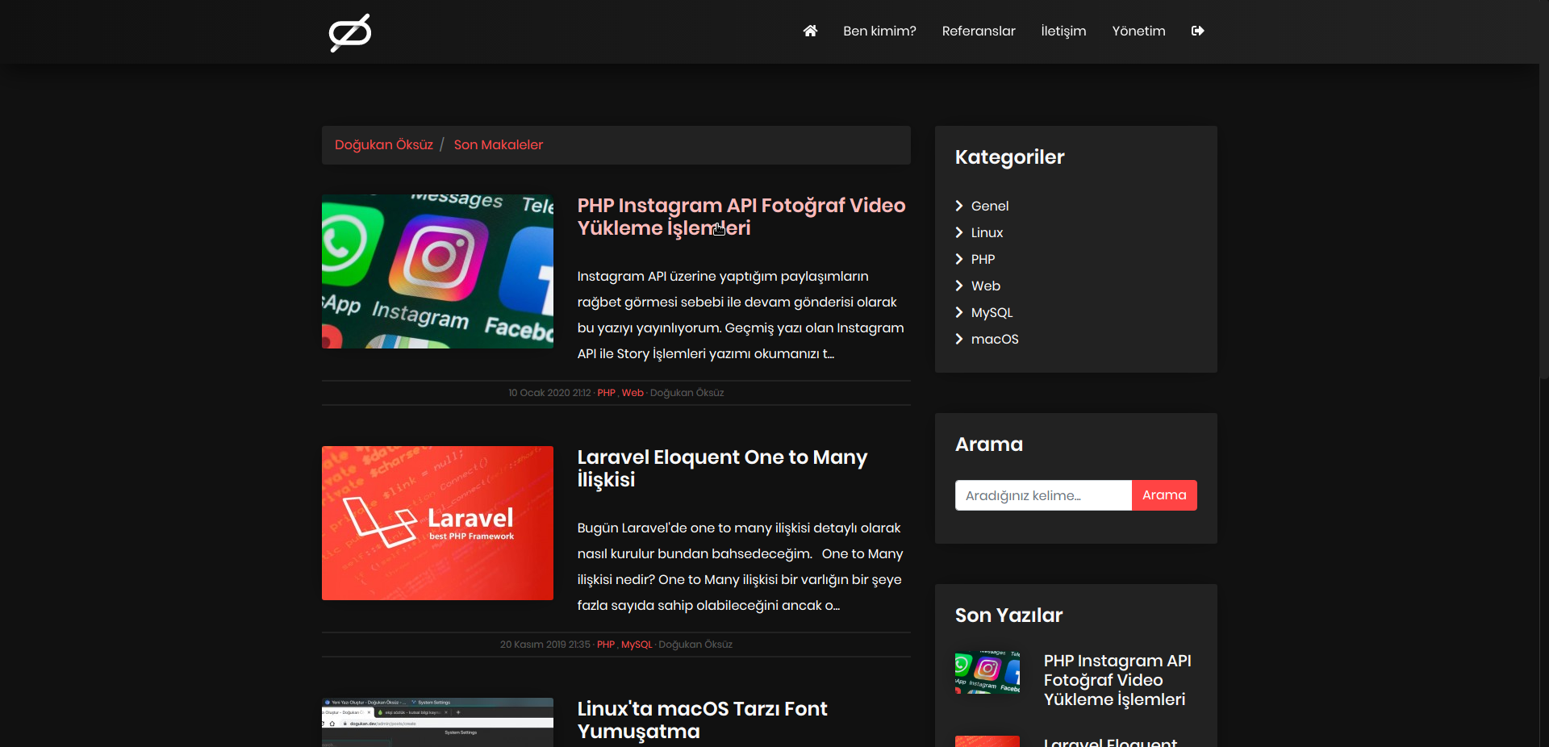
Task: Open İletişim page from navbar
Action: pyautogui.click(x=1063, y=31)
